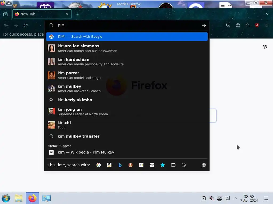This screenshot has width=273, height=204.
Task: Click the address bar containing KIM
Action: click(127, 25)
